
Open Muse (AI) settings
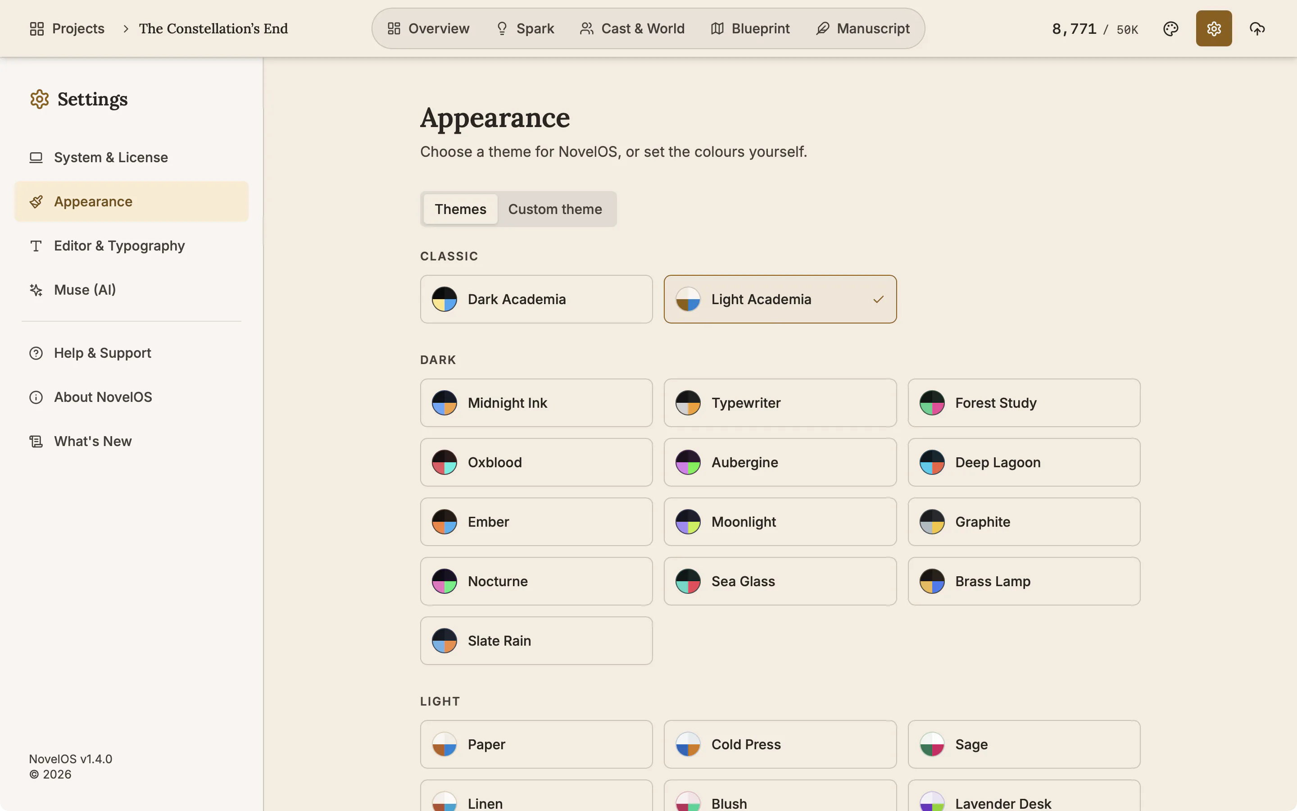pos(132,290)
